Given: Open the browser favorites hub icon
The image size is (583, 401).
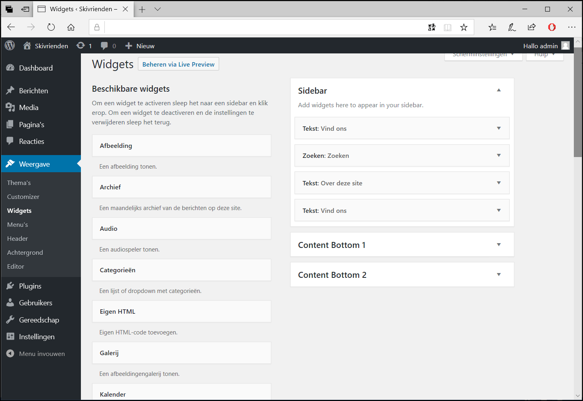Looking at the screenshot, I should pos(493,27).
